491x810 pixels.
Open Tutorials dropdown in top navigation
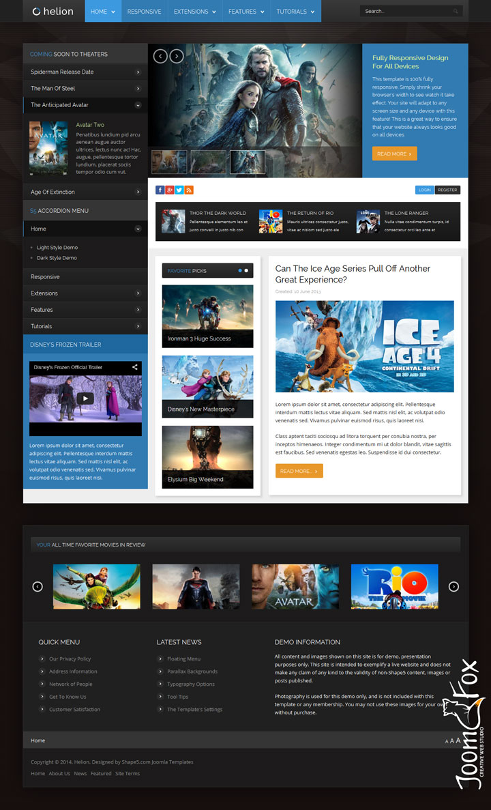296,12
